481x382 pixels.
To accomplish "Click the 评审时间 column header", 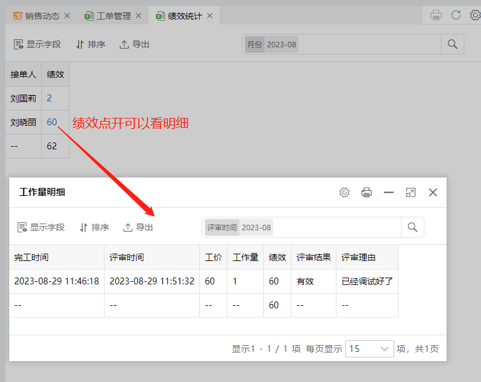I will [152, 257].
